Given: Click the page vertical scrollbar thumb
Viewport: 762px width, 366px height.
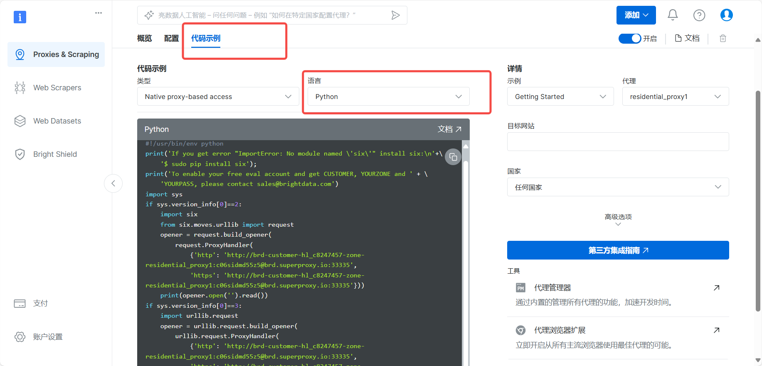Looking at the screenshot, I should pos(758,201).
